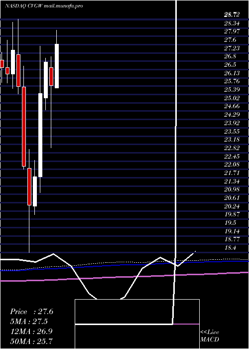Image resolution: width=249 pixels, height=349 pixels.
Task: Click the 23.55 price axis label
Action: 232,131
